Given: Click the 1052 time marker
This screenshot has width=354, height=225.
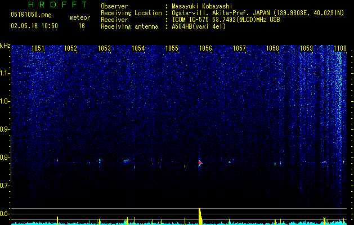Looking at the screenshot, I should (71, 48).
